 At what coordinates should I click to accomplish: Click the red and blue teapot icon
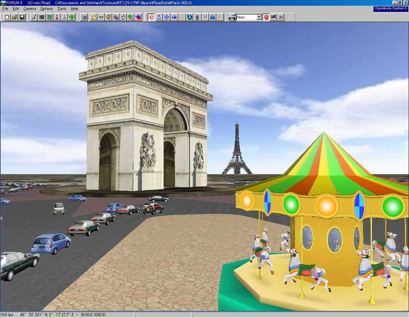pos(138,17)
